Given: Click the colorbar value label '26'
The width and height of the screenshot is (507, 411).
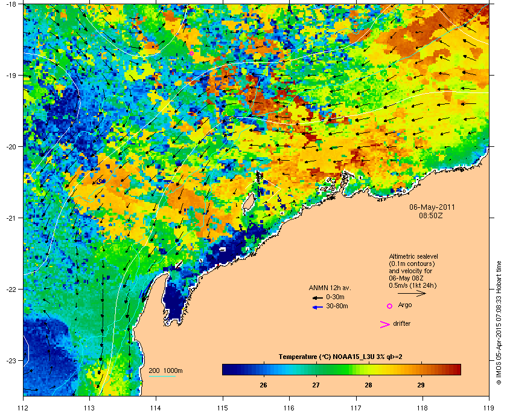Looking at the screenshot, I should (x=264, y=385).
